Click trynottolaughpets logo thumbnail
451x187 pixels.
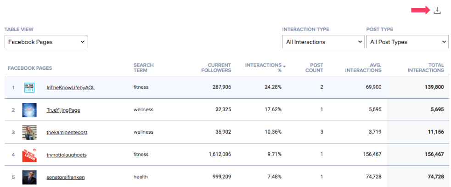(x=29, y=155)
